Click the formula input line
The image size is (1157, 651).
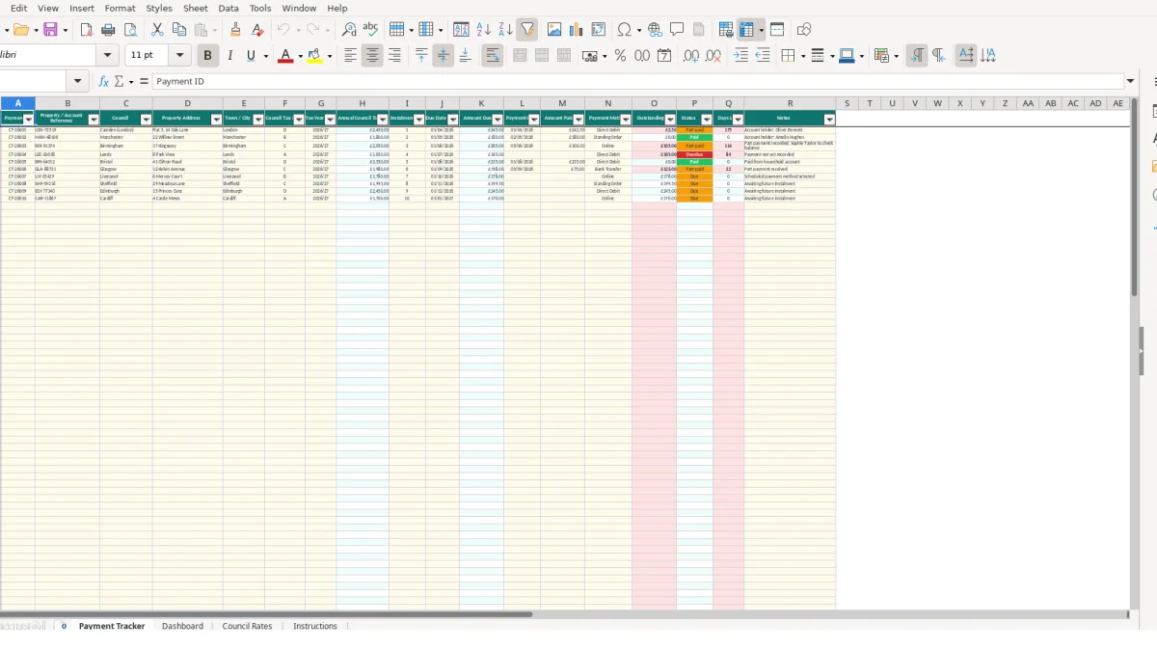(638, 82)
